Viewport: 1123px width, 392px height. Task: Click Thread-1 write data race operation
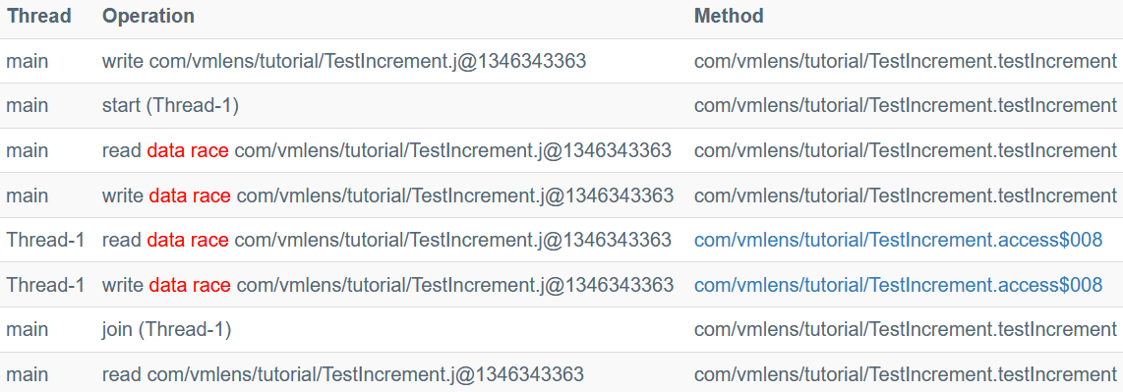pos(387,286)
